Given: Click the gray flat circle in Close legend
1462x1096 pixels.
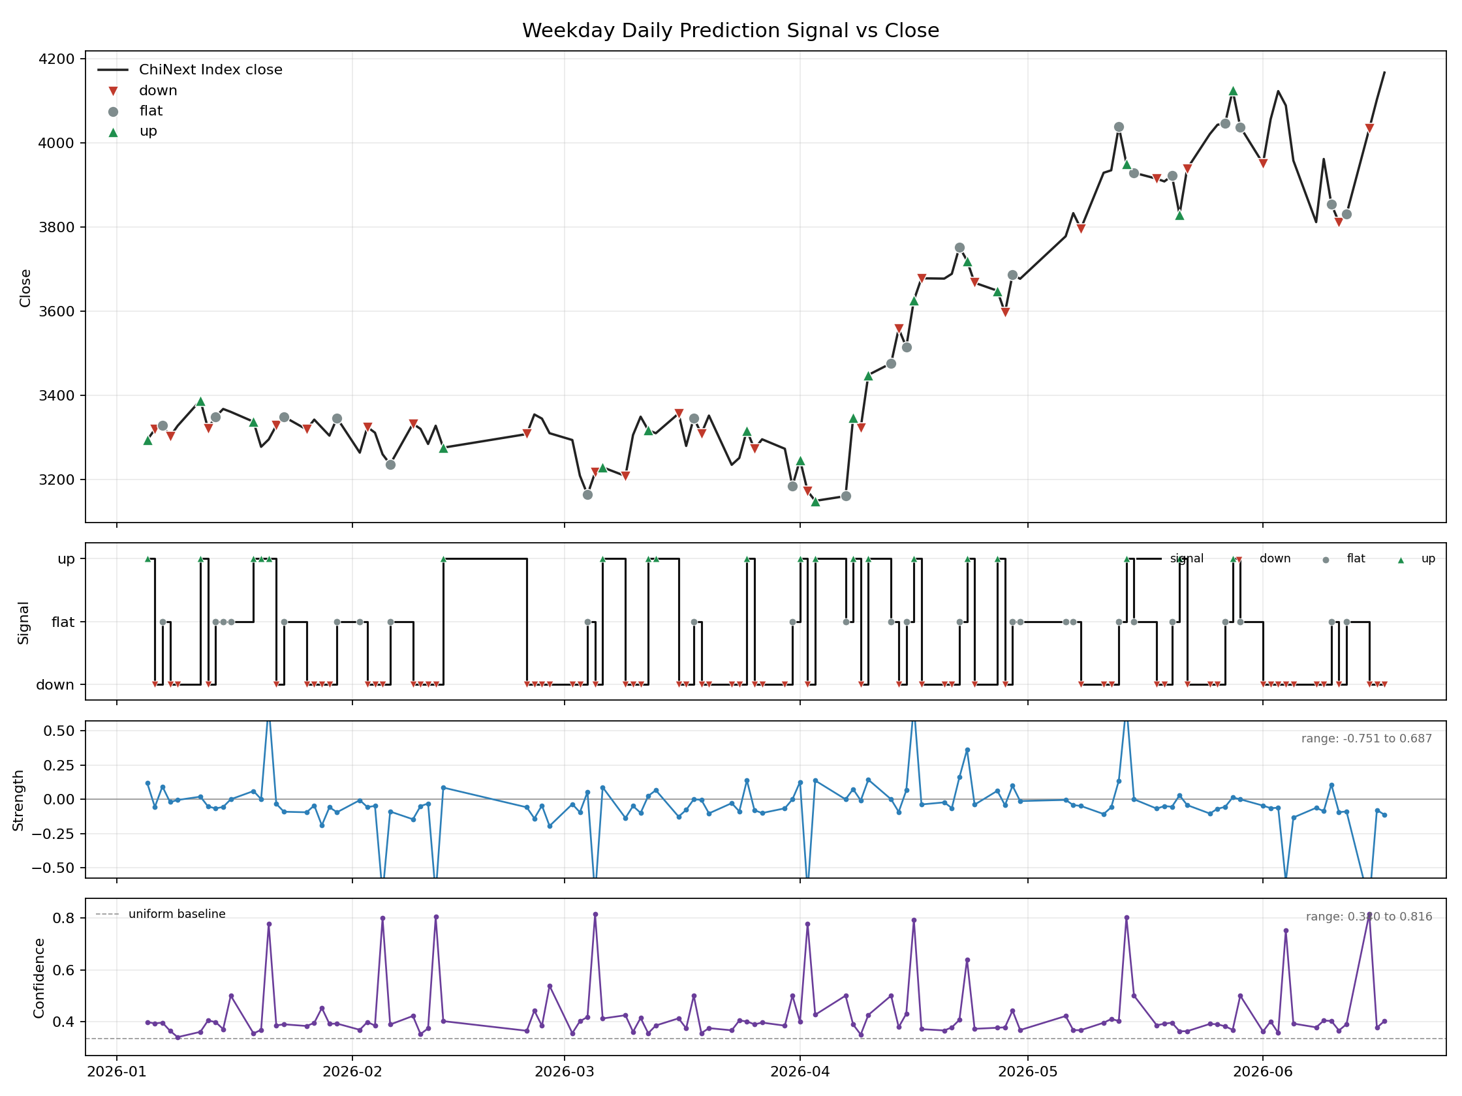Looking at the screenshot, I should pyautogui.click(x=113, y=112).
